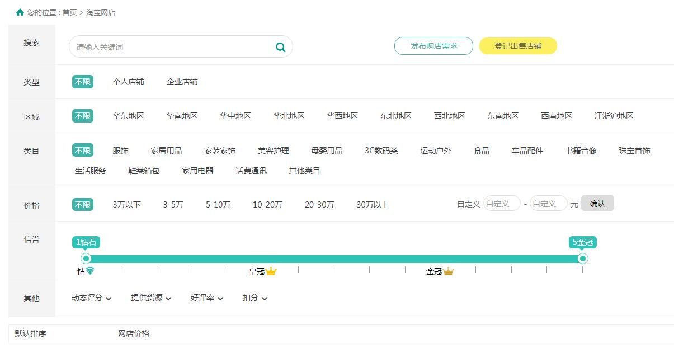The image size is (674, 348).
Task: Click the diamond icon next to 钻
Action: pyautogui.click(x=91, y=271)
